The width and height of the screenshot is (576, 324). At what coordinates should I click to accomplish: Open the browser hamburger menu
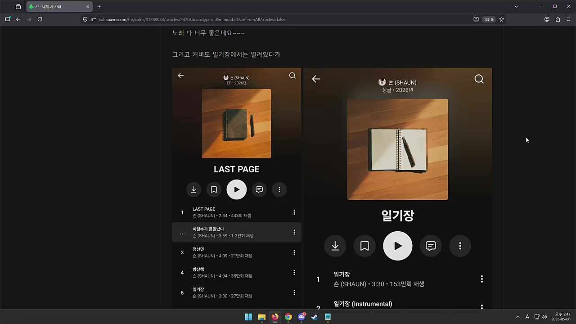[568, 19]
